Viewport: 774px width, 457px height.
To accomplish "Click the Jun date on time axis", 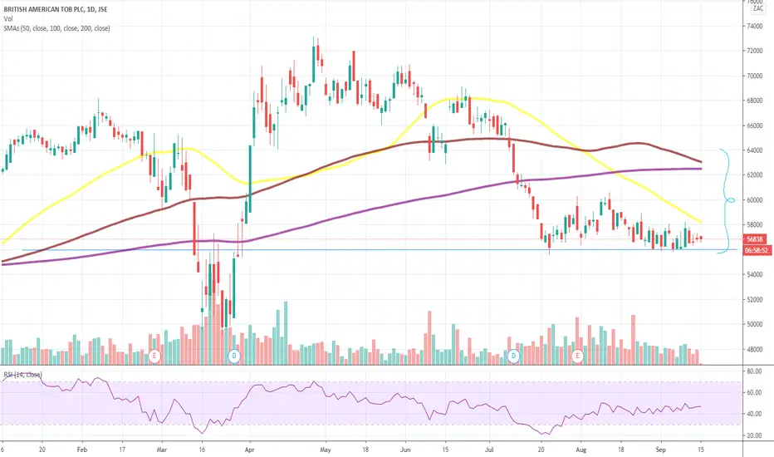I will (x=405, y=450).
